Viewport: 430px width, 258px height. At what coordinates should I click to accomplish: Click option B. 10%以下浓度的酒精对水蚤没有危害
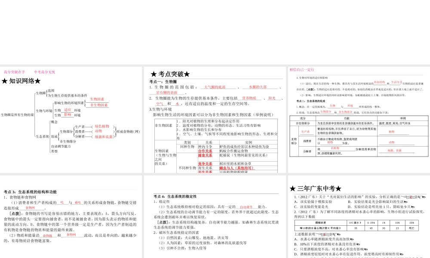point(327,244)
